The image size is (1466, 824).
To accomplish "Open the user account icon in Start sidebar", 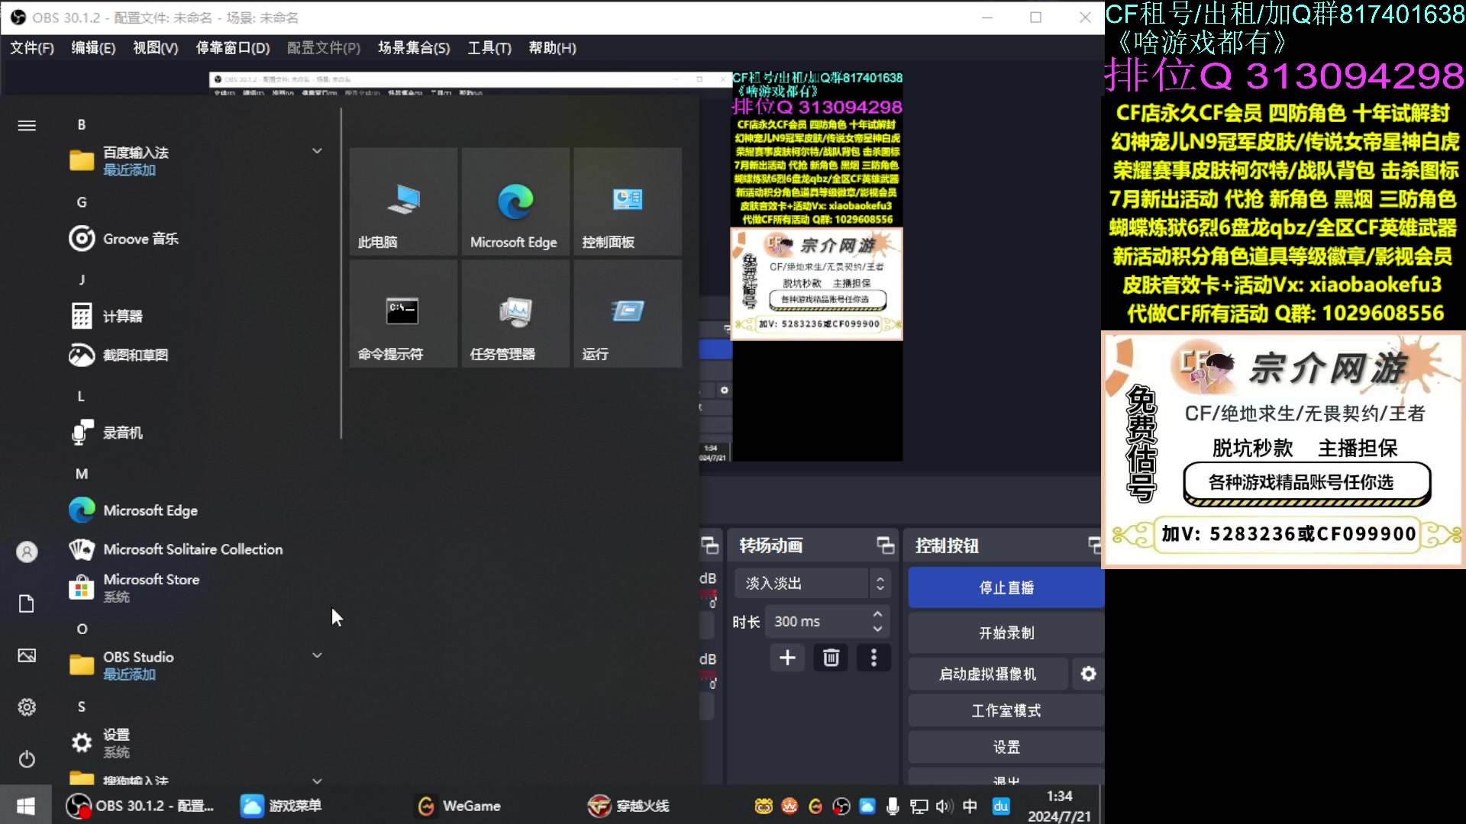I will [27, 552].
